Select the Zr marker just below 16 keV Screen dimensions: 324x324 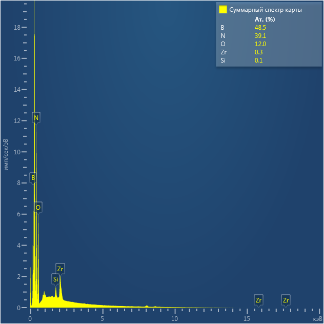[258, 300]
